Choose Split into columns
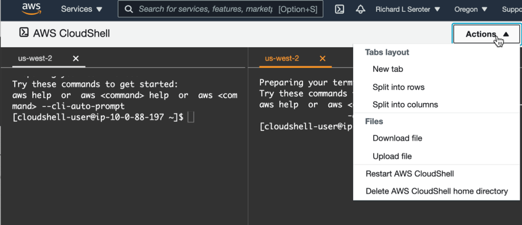 [x=405, y=105]
